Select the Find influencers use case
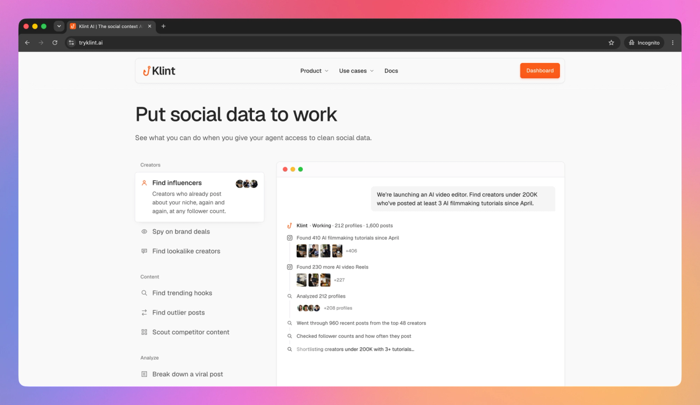 pyautogui.click(x=199, y=197)
